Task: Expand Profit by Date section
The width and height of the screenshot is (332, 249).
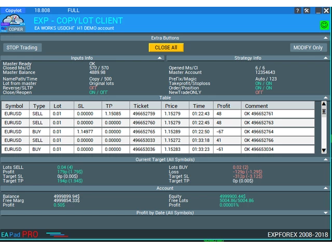Action: coord(325,213)
